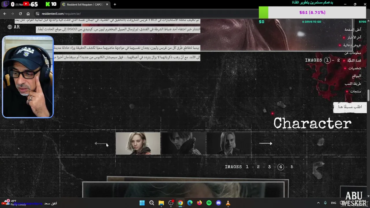Open the OBS Studio taskbar icon
370x208 pixels.
(x=171, y=203)
